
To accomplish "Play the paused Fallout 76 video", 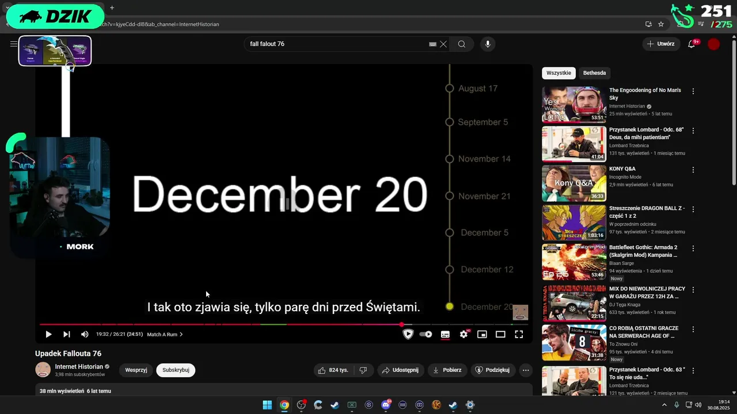I will pos(48,334).
